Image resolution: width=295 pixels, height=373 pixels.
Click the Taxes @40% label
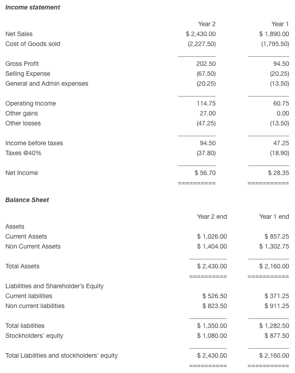pyautogui.click(x=23, y=153)
